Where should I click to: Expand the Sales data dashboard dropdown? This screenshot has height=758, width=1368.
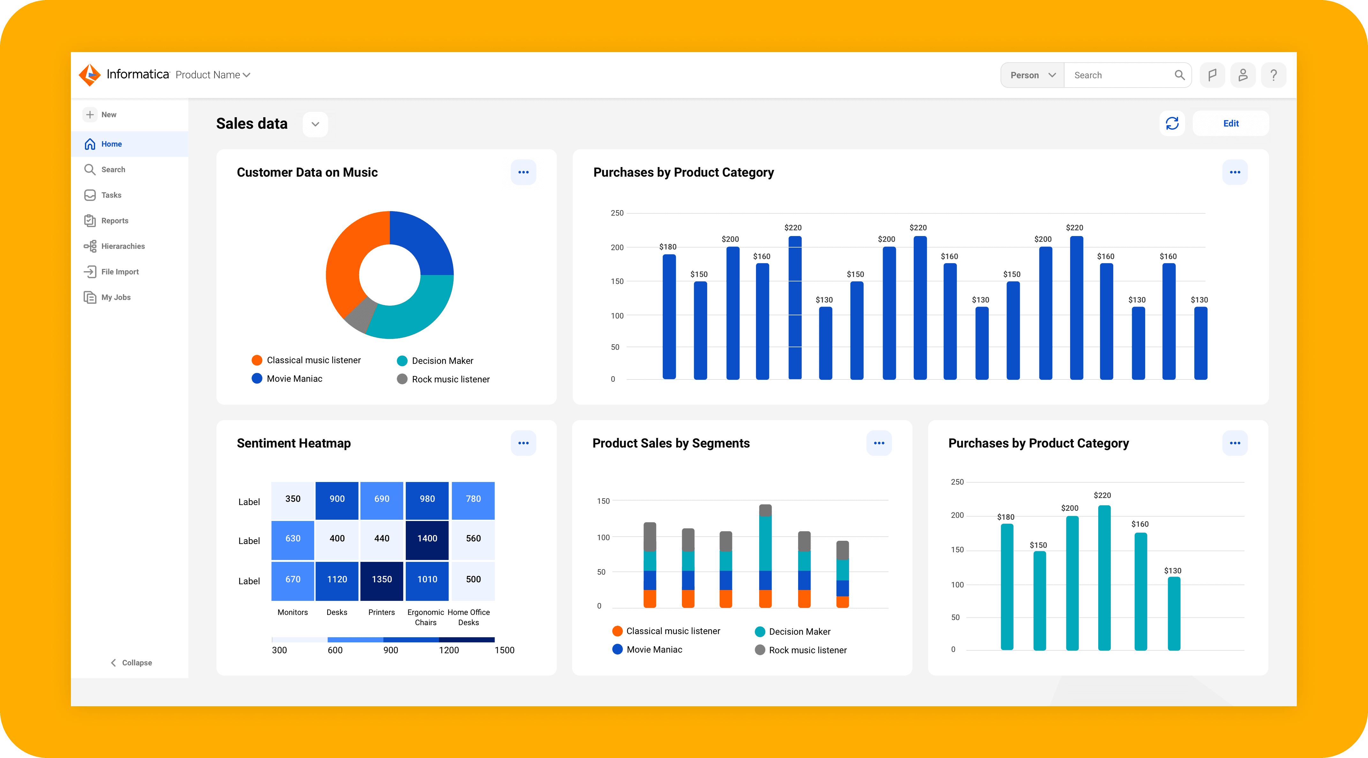[315, 124]
